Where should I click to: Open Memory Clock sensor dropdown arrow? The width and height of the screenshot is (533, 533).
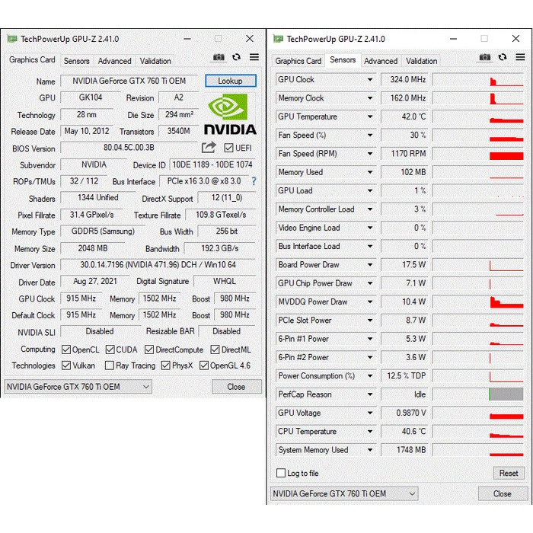(370, 98)
